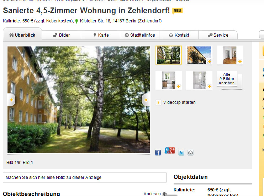Click the Videoclip starten link

pos(179,102)
